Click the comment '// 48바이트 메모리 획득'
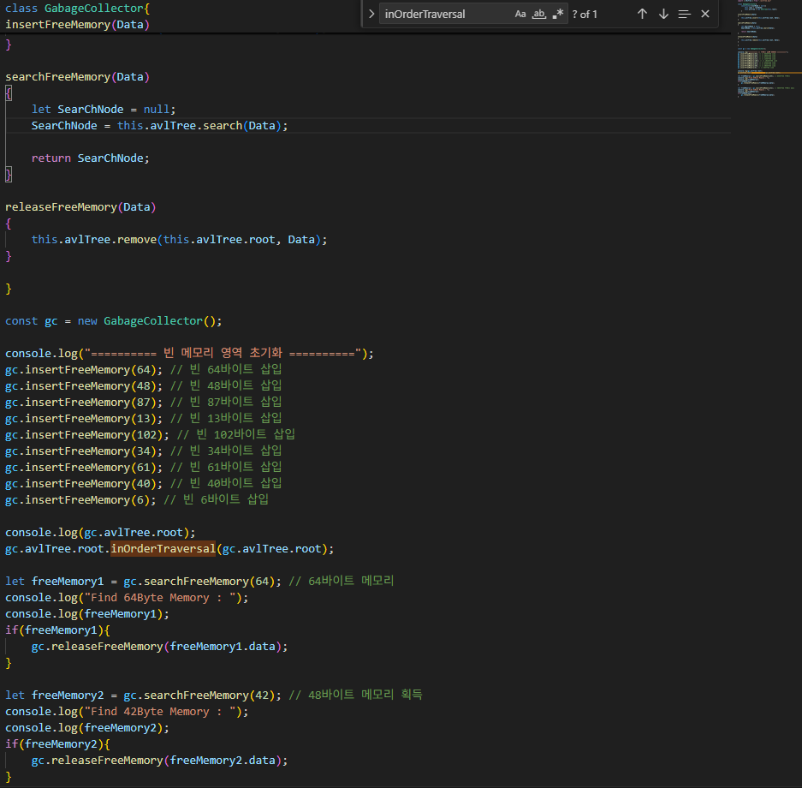 point(356,695)
